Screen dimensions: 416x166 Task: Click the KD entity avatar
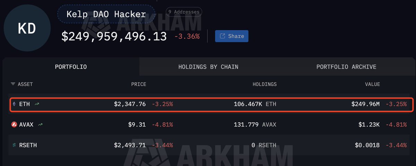click(27, 29)
